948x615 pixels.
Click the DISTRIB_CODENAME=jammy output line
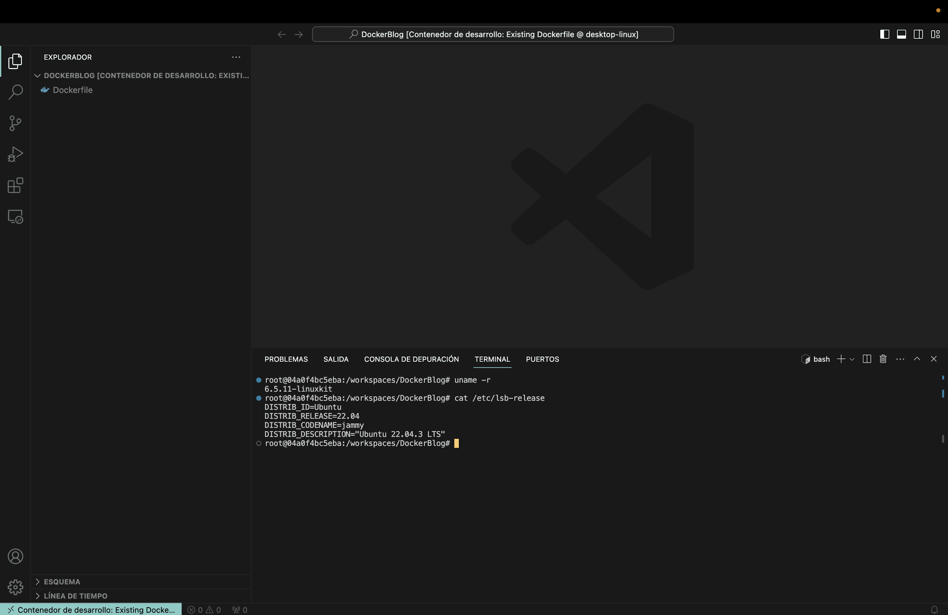pyautogui.click(x=314, y=425)
